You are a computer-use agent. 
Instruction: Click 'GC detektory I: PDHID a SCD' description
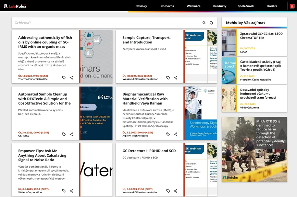[x=140, y=157]
